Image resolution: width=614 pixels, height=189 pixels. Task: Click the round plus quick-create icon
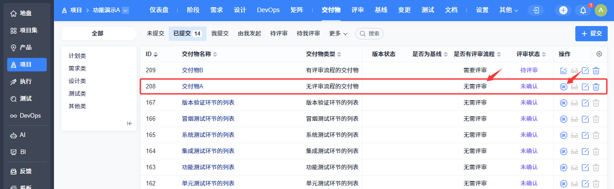point(563,10)
